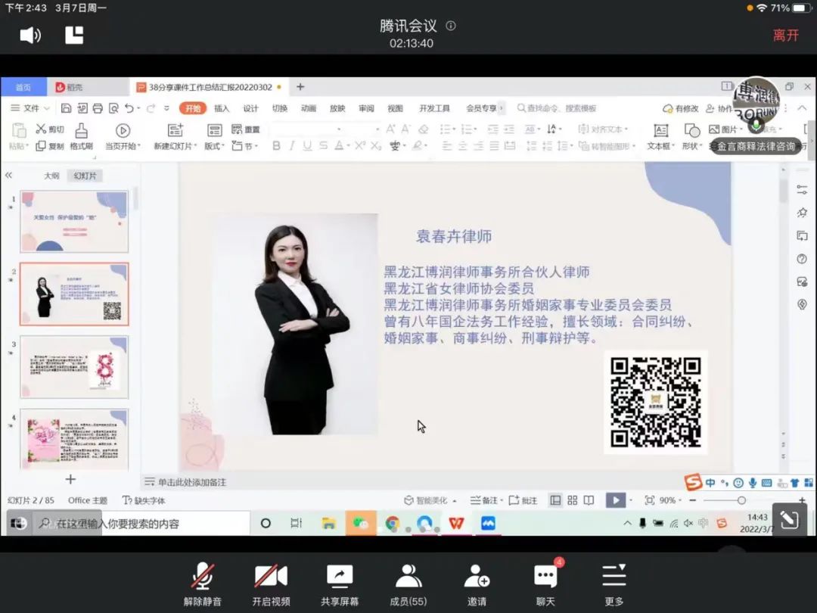Tap the annotation pen icon
The height and width of the screenshot is (613, 817).
pyautogui.click(x=789, y=520)
